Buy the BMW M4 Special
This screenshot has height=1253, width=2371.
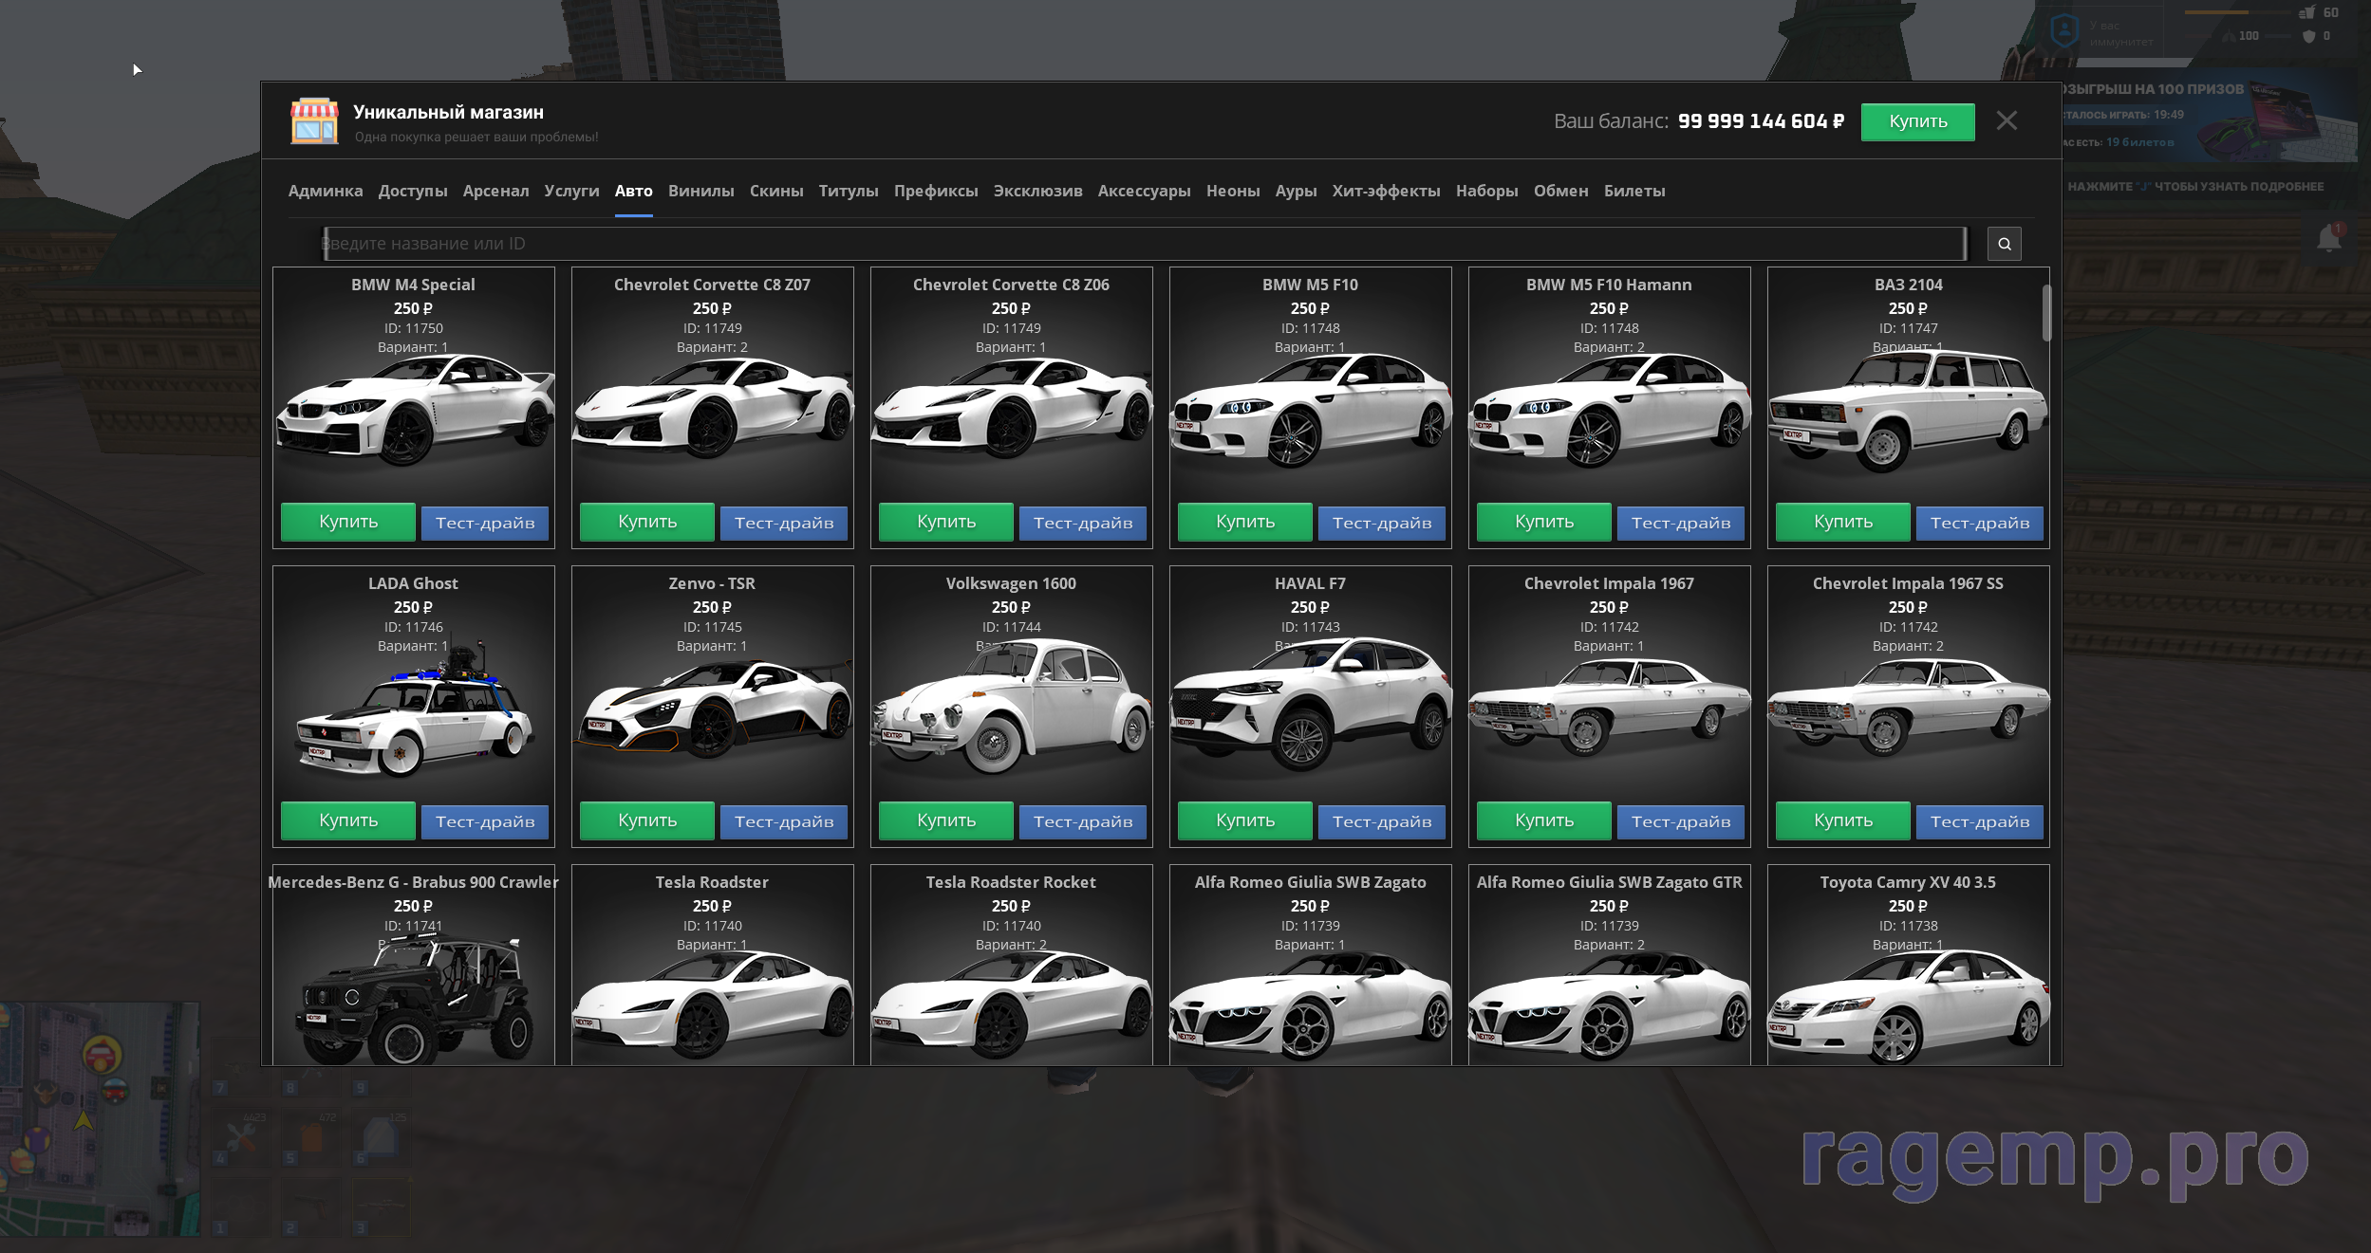point(348,522)
